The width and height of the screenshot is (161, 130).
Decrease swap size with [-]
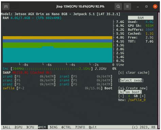[x=121, y=96]
